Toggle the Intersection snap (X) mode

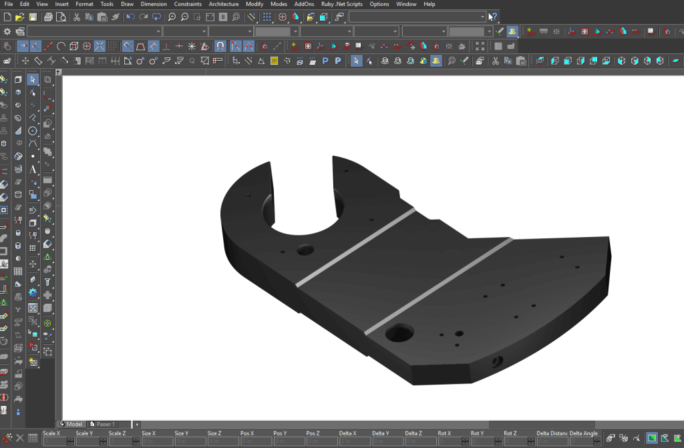[100, 46]
